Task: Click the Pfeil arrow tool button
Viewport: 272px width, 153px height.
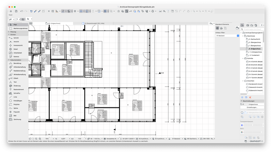Action: coord(18,25)
